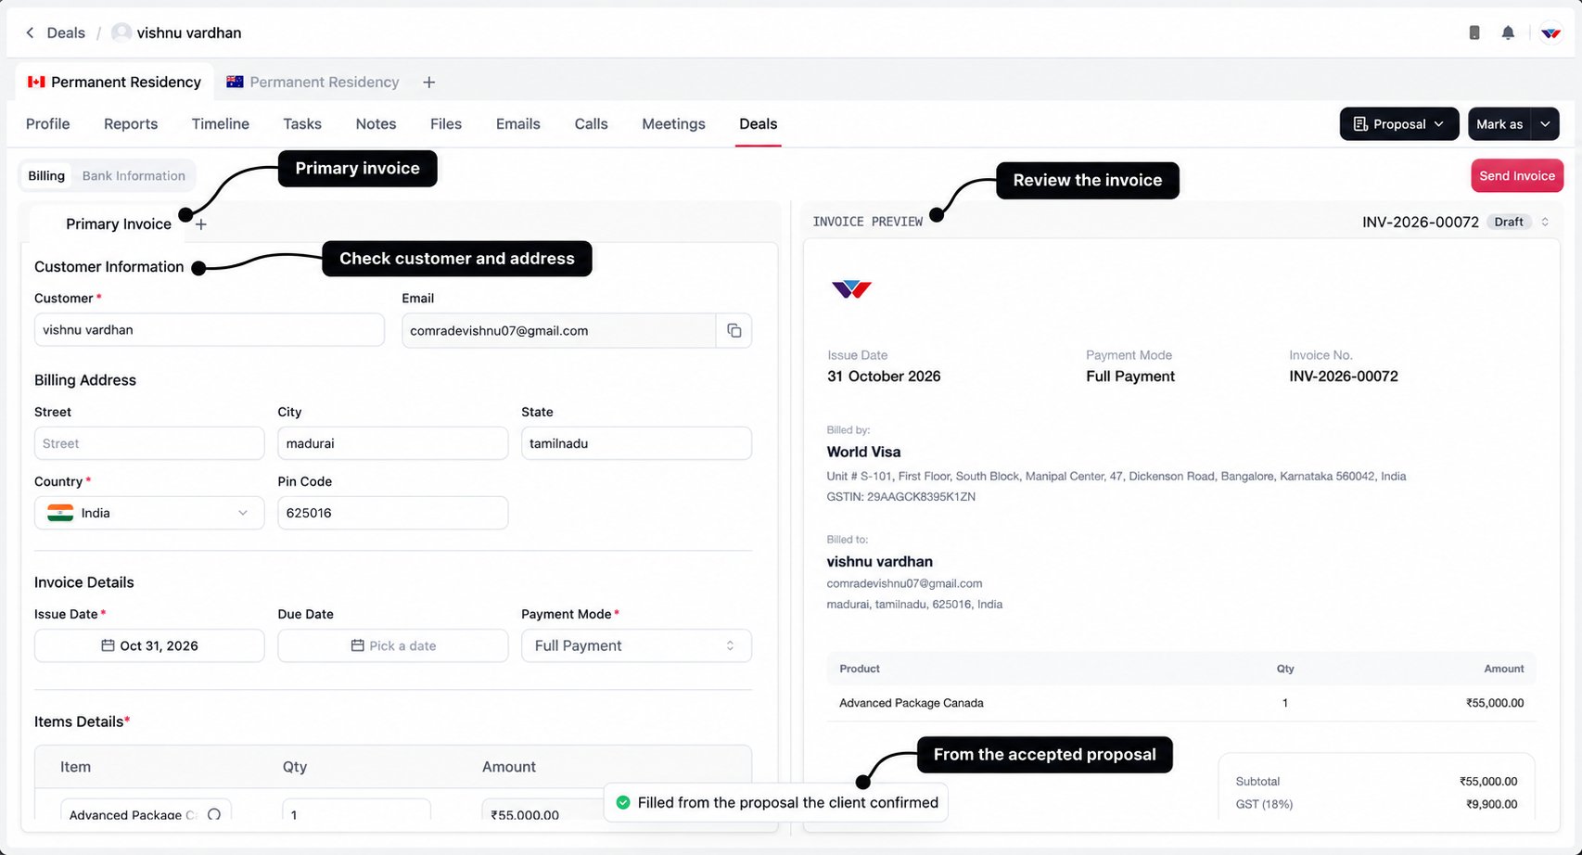Viewport: 1582px width, 855px height.
Task: Open the Country dropdown showing India
Action: pyautogui.click(x=149, y=513)
